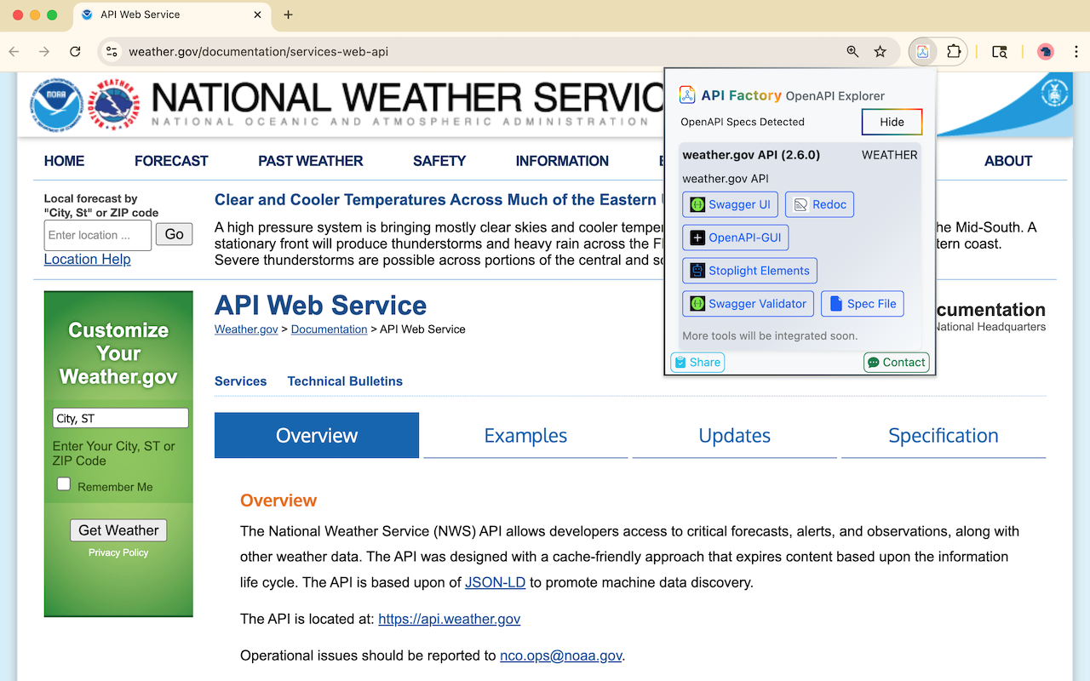This screenshot has width=1090, height=681.
Task: Focus the City, ST input field
Action: click(120, 418)
